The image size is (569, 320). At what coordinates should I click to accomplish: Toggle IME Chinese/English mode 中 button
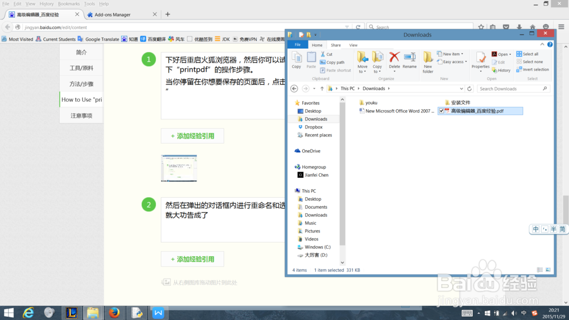535,229
